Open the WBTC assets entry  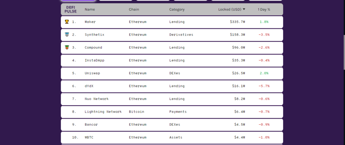(172, 138)
